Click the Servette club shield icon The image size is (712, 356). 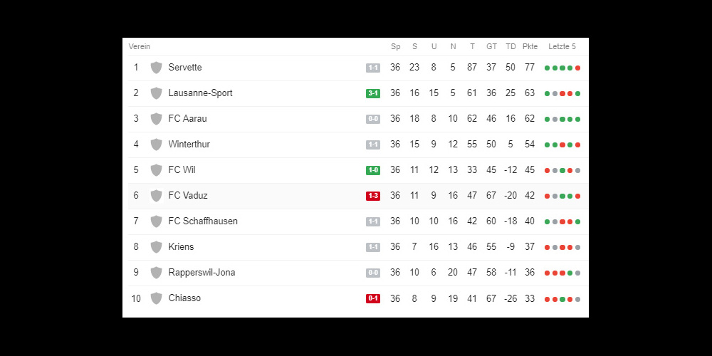pos(156,68)
